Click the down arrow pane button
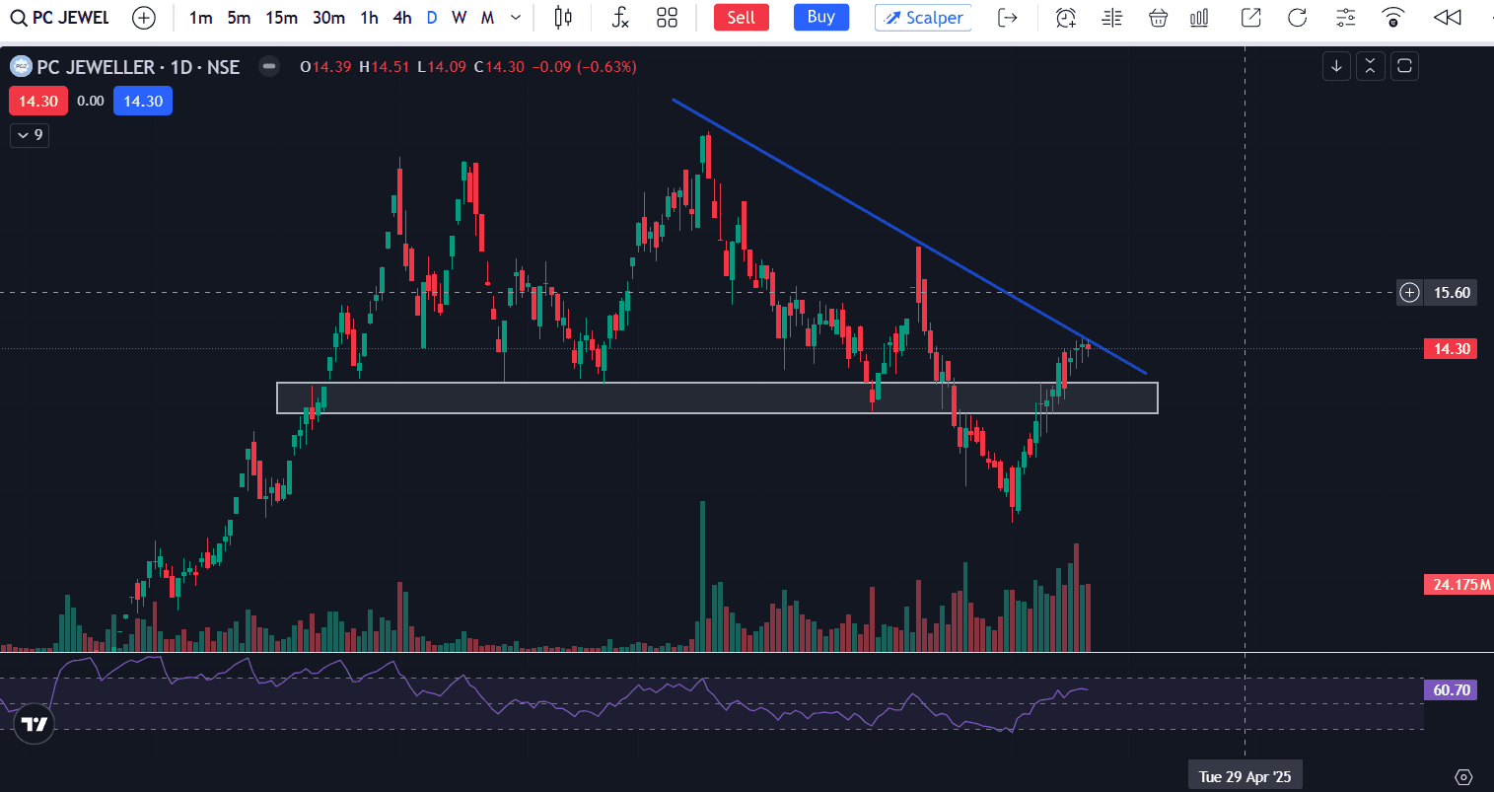 click(1336, 66)
